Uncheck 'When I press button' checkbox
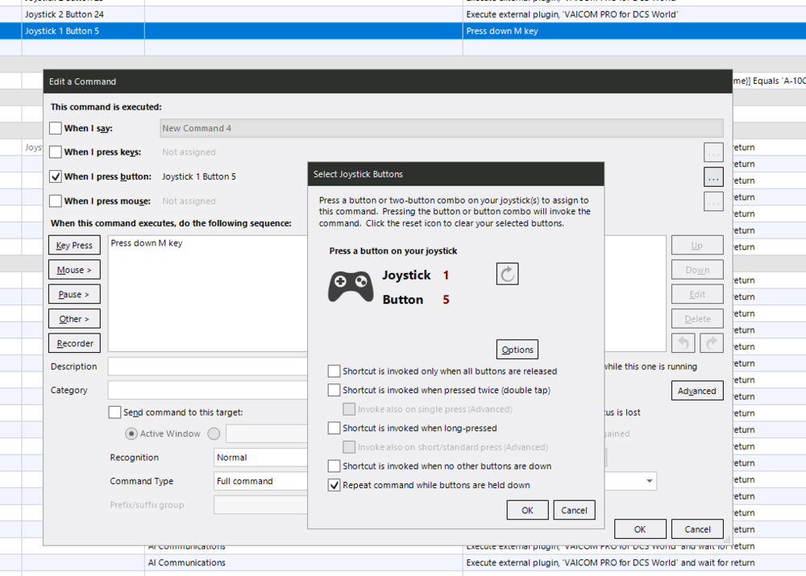Screen dimensions: 806x576 pos(56,176)
